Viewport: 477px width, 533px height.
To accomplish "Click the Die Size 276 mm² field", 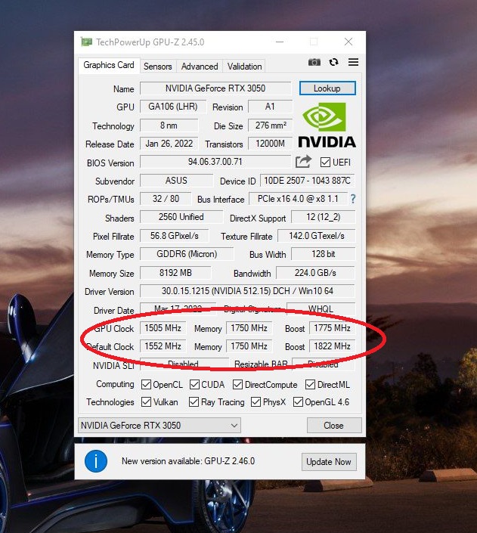I will pyautogui.click(x=271, y=126).
